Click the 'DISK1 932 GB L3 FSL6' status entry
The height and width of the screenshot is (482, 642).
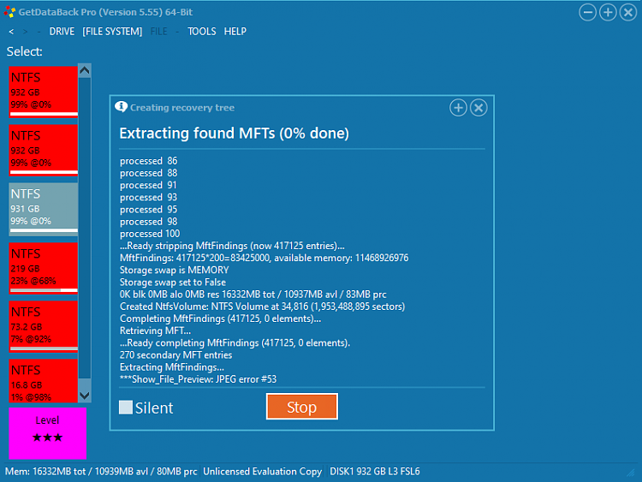(375, 472)
